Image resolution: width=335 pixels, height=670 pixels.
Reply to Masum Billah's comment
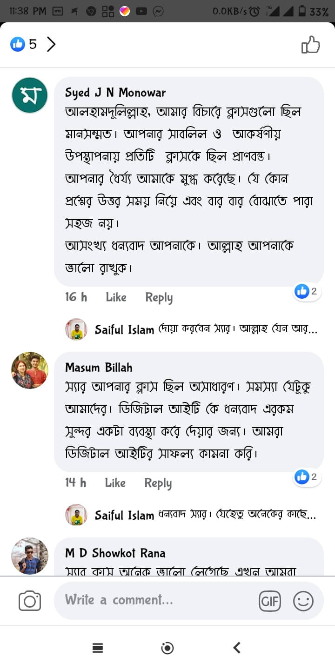coord(158,483)
